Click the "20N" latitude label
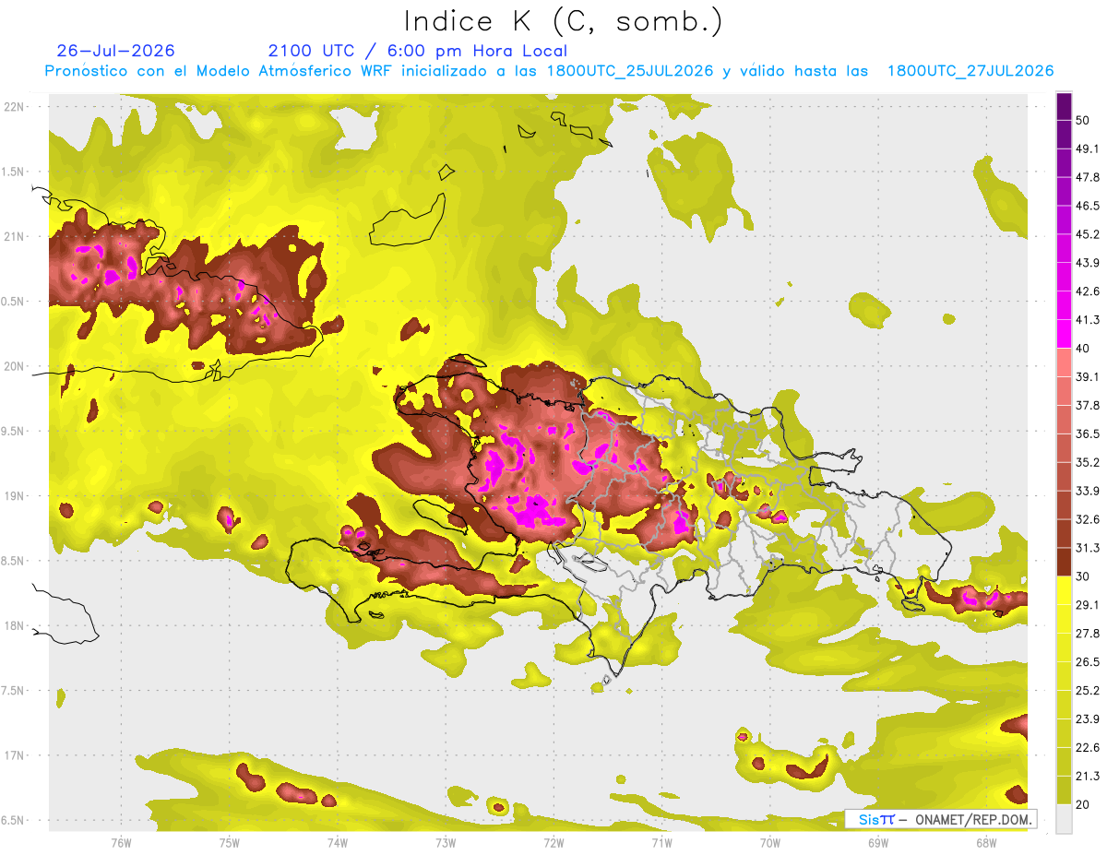 tap(14, 366)
